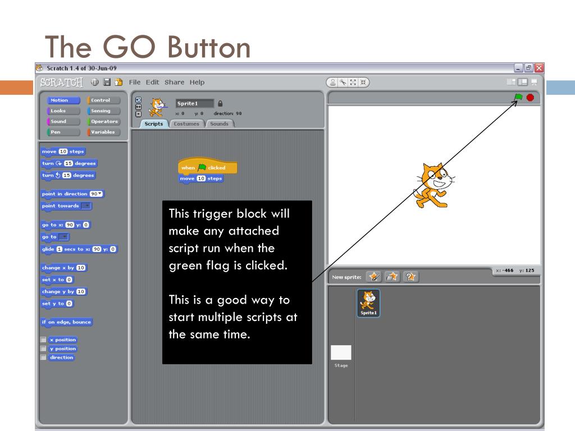The image size is (575, 431).
Task: Select the Duplicate stamp tool
Action: coord(332,82)
